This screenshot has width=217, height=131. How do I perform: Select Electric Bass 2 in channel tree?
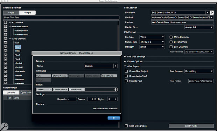(22, 35)
